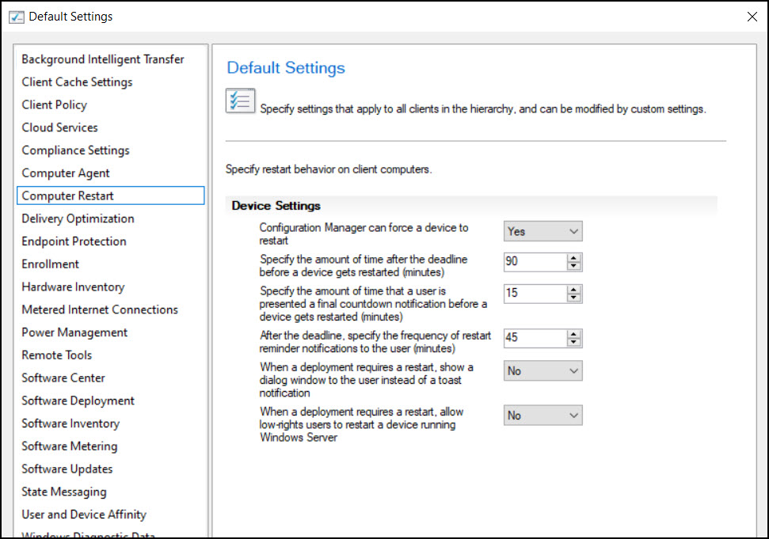Open the force device restart Yes dropdown
Image resolution: width=769 pixels, height=539 pixels.
pos(543,231)
